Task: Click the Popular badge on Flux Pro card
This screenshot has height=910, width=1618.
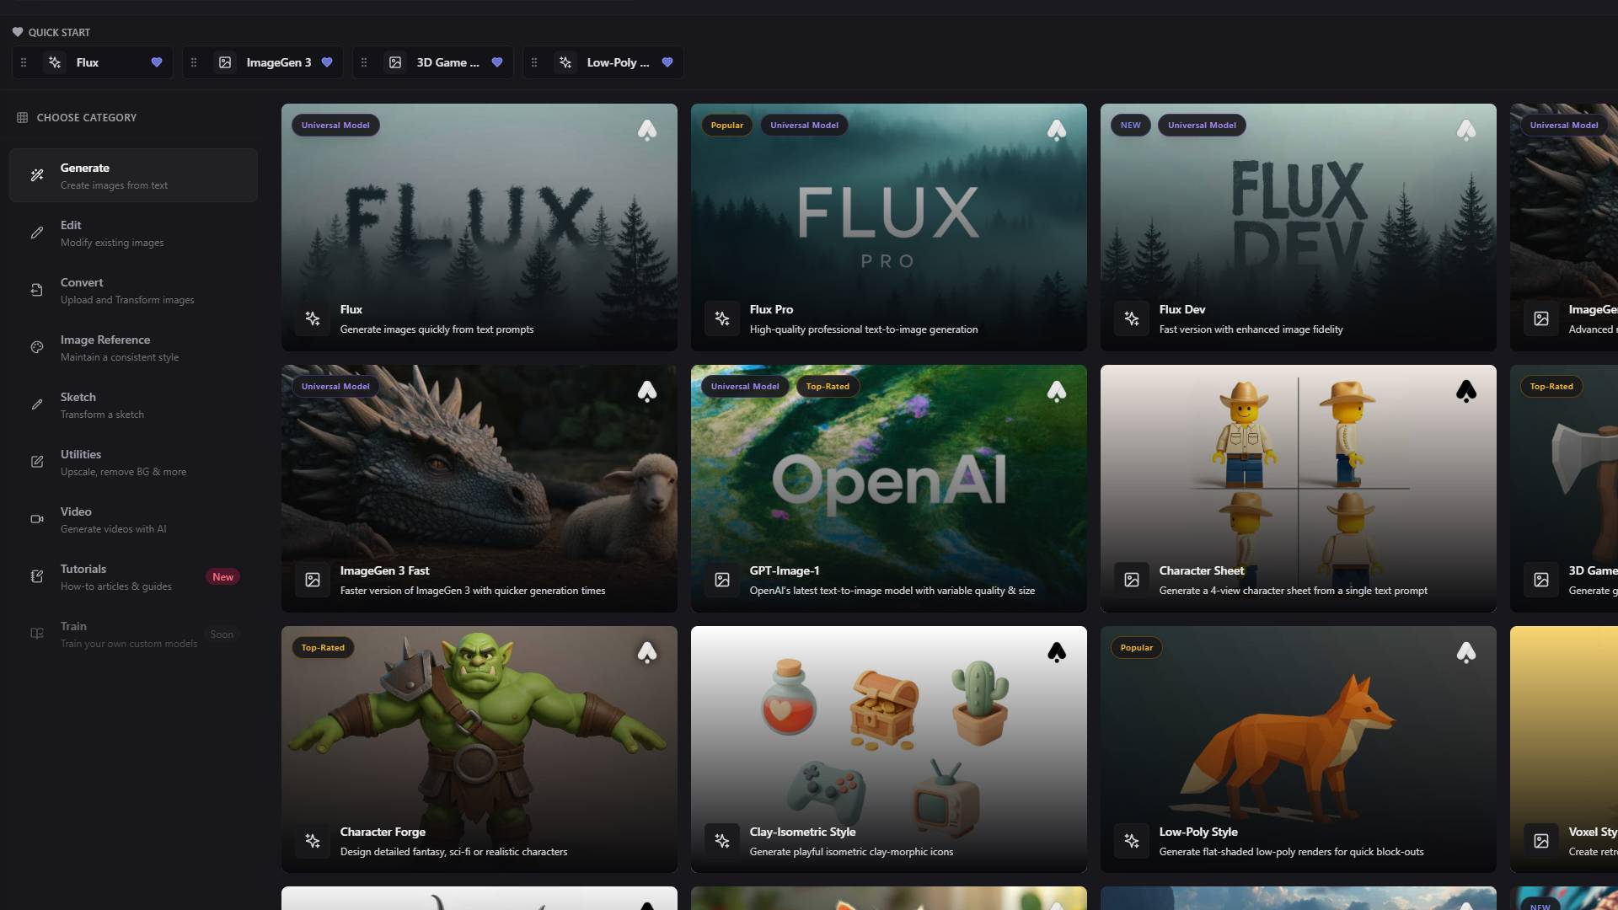Action: click(x=726, y=126)
